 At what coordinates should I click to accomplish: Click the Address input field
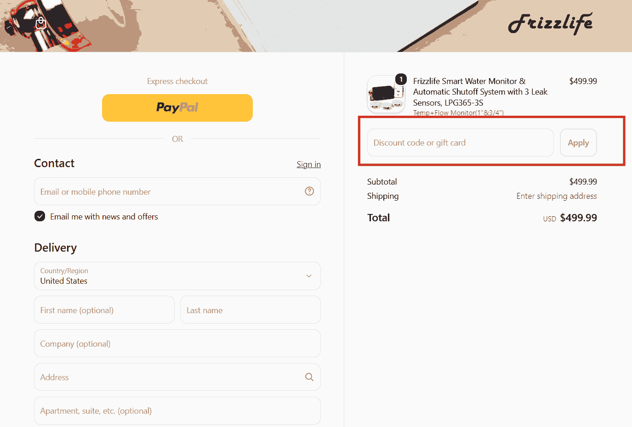(x=177, y=377)
